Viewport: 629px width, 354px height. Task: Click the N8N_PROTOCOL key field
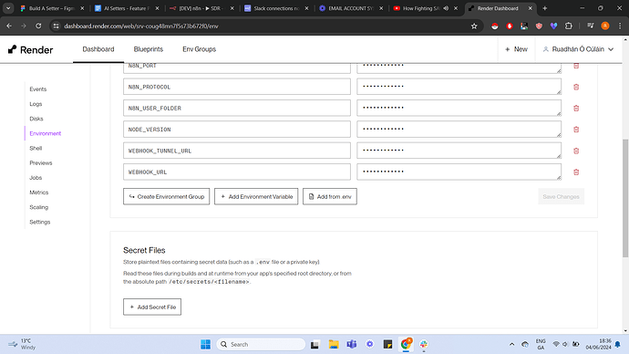point(237,87)
